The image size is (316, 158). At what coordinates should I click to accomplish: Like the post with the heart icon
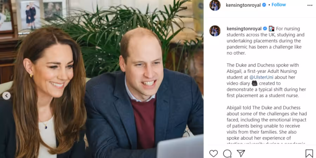[213, 153]
